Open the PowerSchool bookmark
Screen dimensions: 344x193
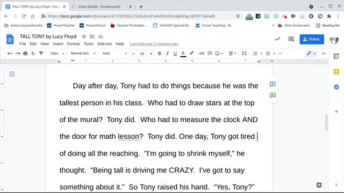[92, 25]
